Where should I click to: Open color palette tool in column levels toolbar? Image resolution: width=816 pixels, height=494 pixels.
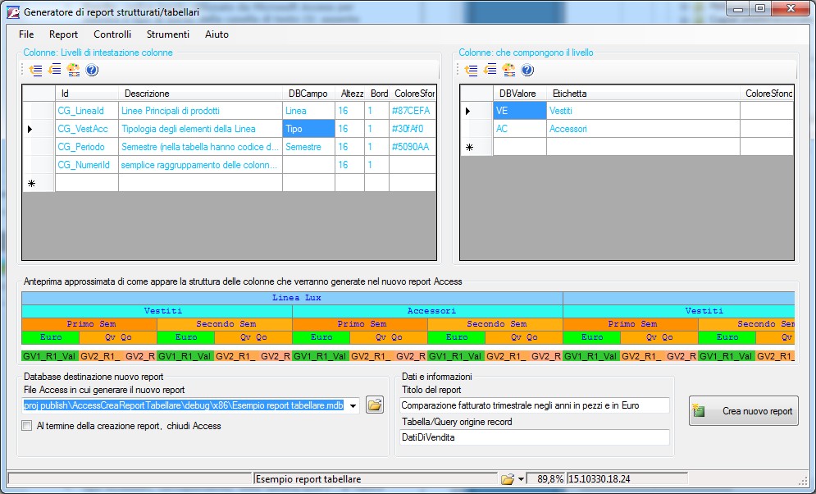(73, 70)
